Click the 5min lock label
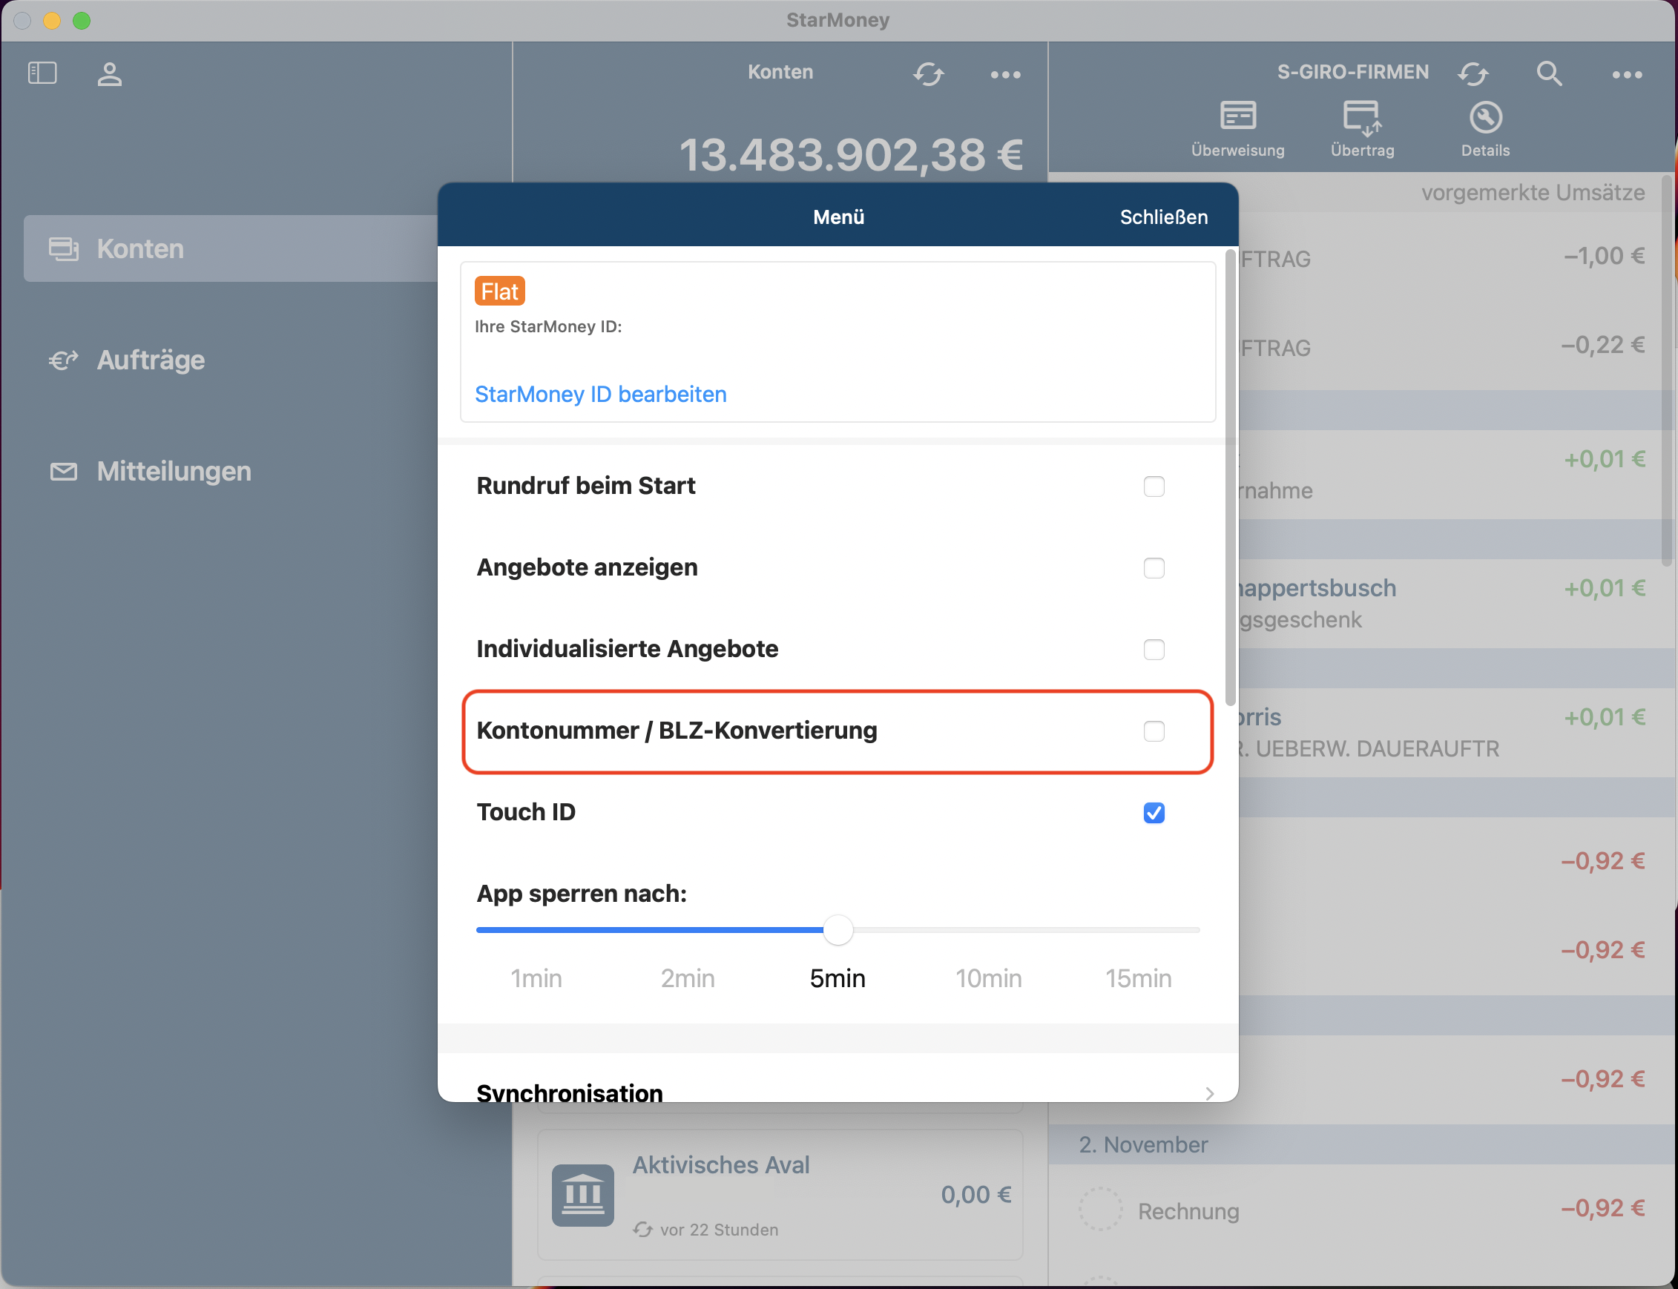 pyautogui.click(x=838, y=978)
